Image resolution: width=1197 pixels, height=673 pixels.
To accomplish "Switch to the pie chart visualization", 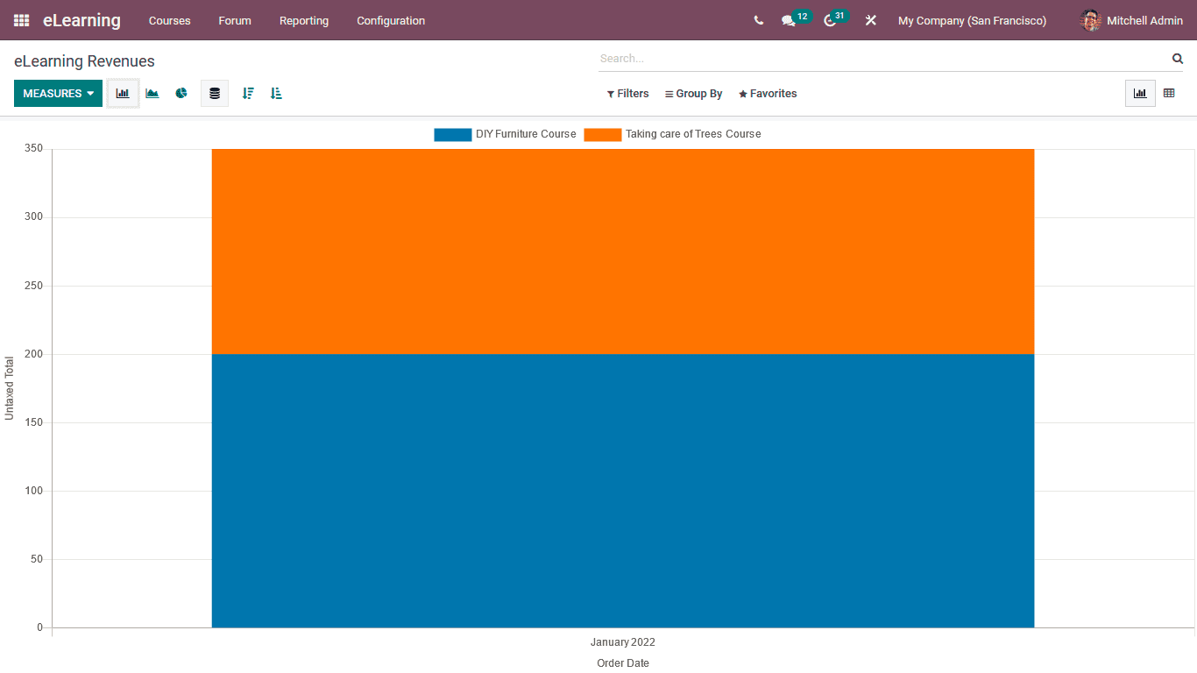I will (181, 93).
